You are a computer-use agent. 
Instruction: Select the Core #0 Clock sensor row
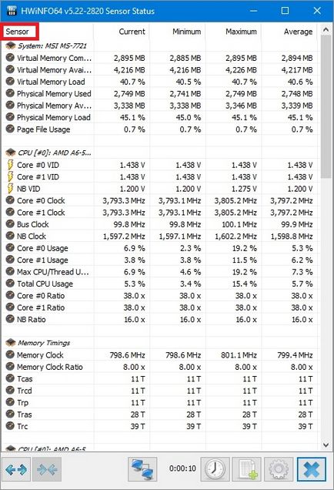click(x=159, y=200)
